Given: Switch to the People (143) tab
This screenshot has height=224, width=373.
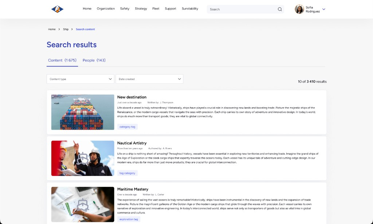Looking at the screenshot, I should coord(94,60).
